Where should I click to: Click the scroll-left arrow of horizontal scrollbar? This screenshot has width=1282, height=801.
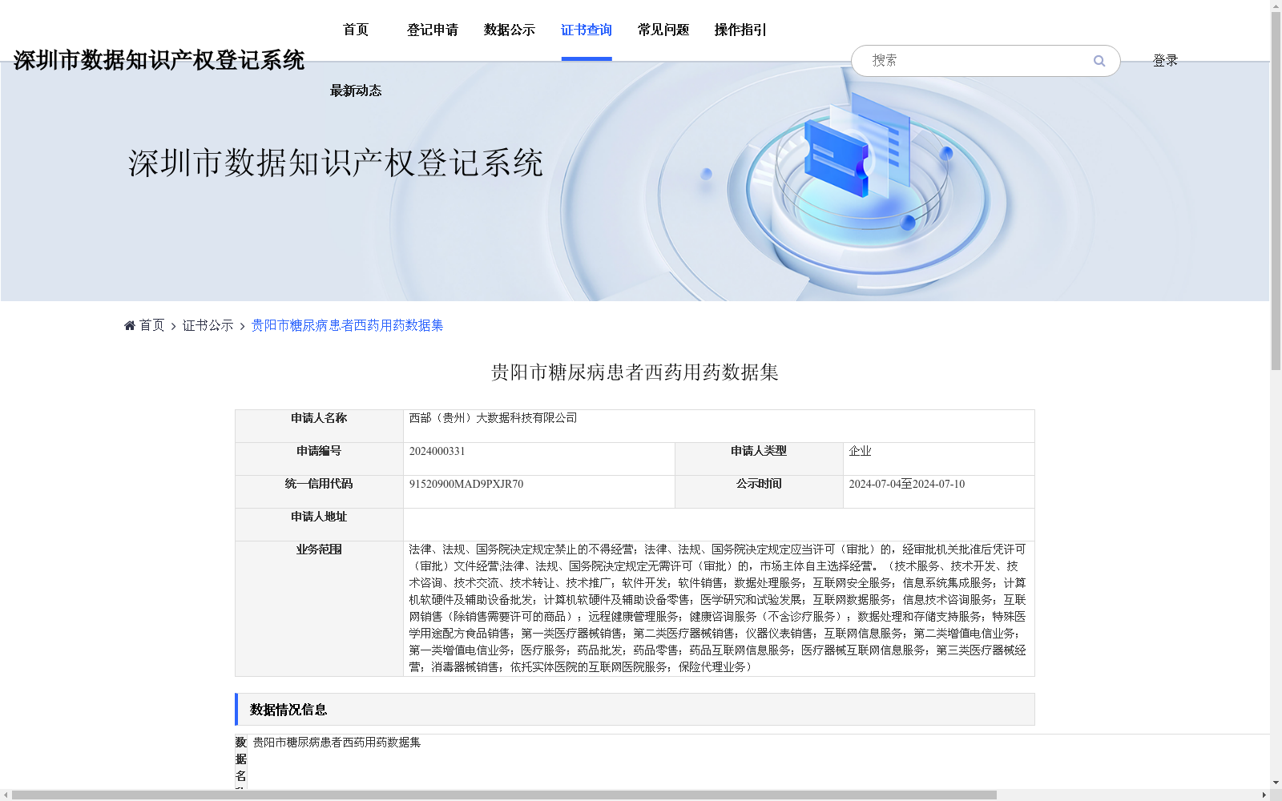coord(6,795)
